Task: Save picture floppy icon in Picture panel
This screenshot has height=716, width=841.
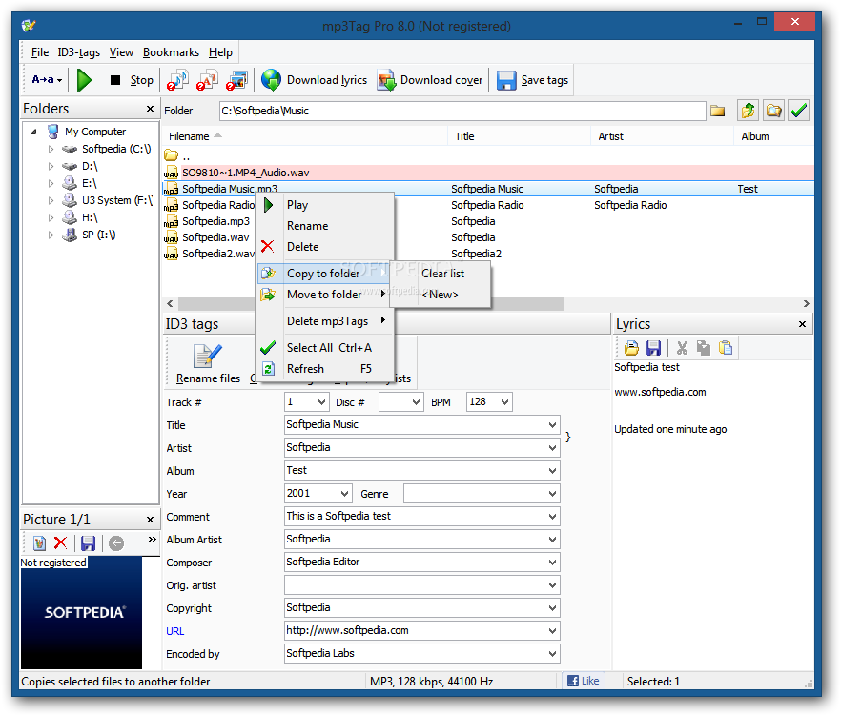Action: click(88, 543)
